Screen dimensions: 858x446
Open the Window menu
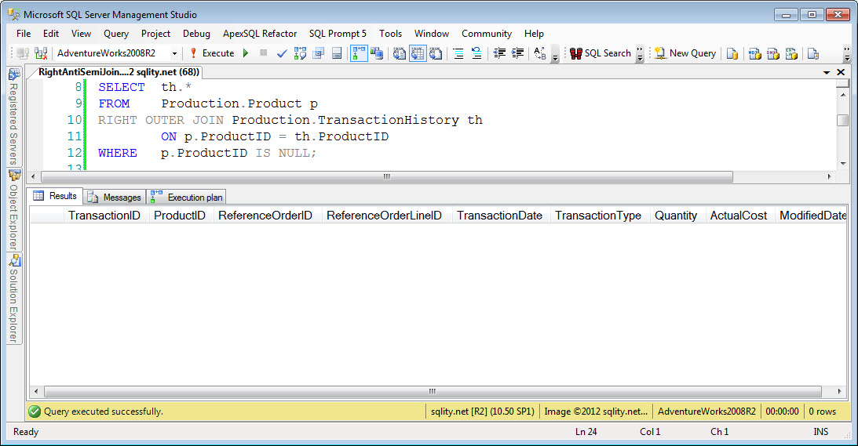click(x=432, y=34)
